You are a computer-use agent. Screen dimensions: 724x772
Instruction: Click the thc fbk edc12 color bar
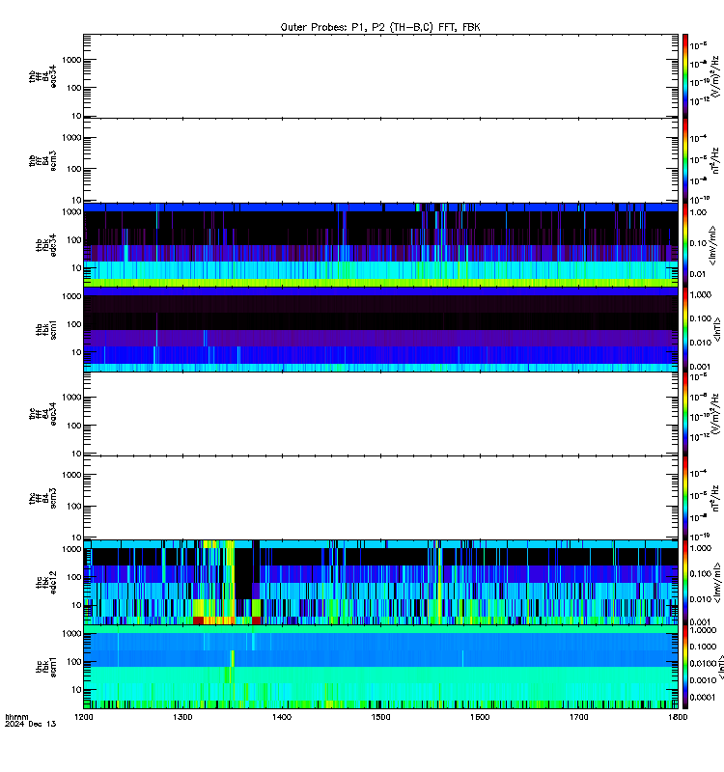click(685, 583)
